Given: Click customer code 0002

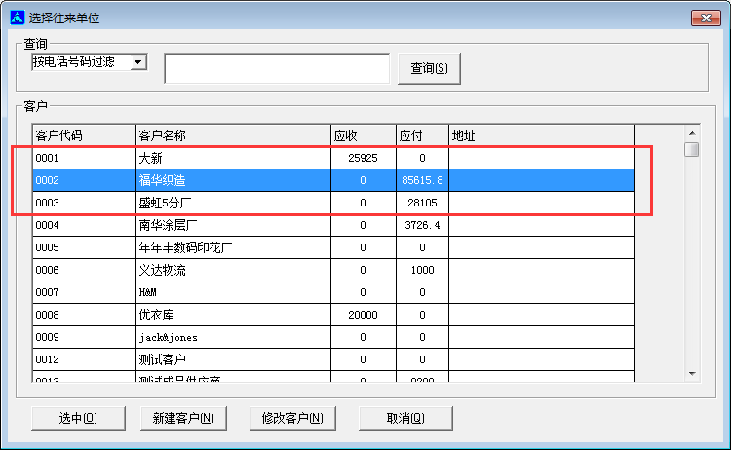Looking at the screenshot, I should coord(47,180).
